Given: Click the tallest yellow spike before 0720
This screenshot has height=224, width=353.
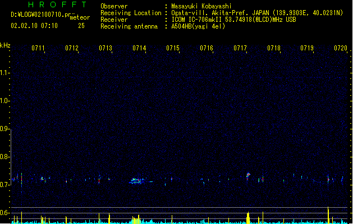Looking at the screenshot, I should pos(328,215).
